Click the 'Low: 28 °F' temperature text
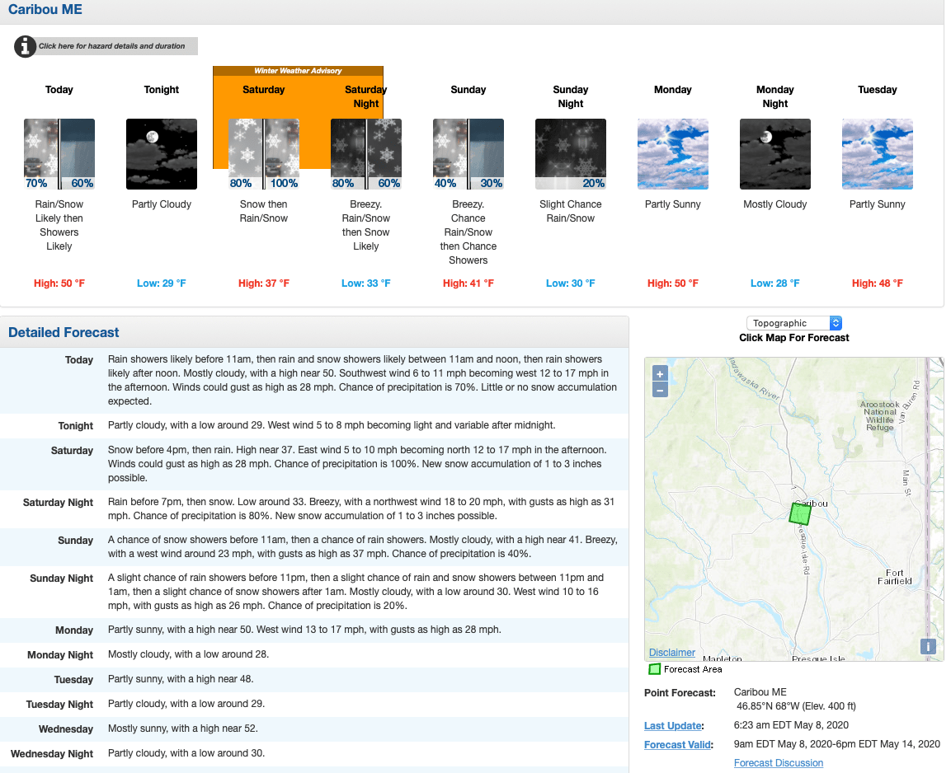The height and width of the screenshot is (773, 951). pos(775,283)
